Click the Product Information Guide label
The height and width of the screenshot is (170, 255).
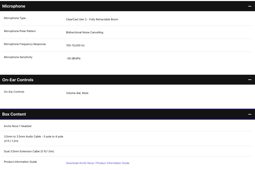tap(20, 162)
